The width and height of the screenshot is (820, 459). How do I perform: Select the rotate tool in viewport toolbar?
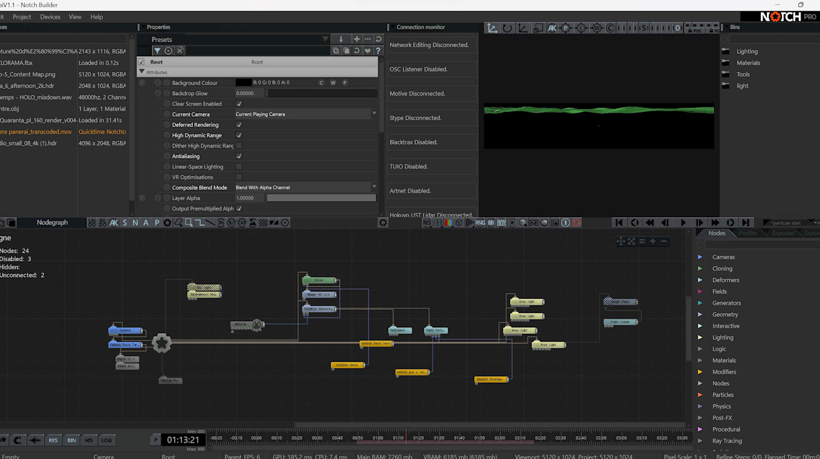coord(507,28)
